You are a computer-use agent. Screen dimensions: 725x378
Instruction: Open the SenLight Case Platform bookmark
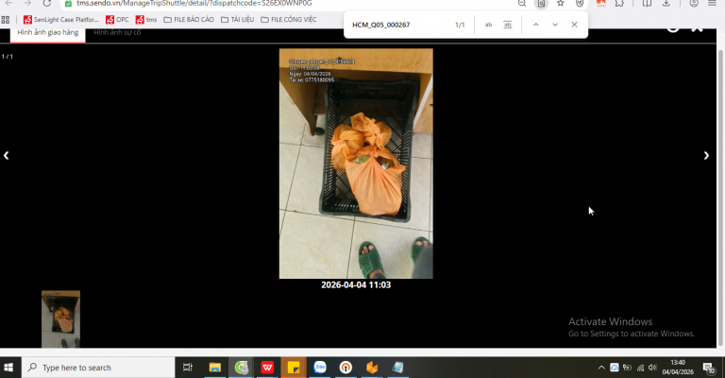pyautogui.click(x=61, y=20)
